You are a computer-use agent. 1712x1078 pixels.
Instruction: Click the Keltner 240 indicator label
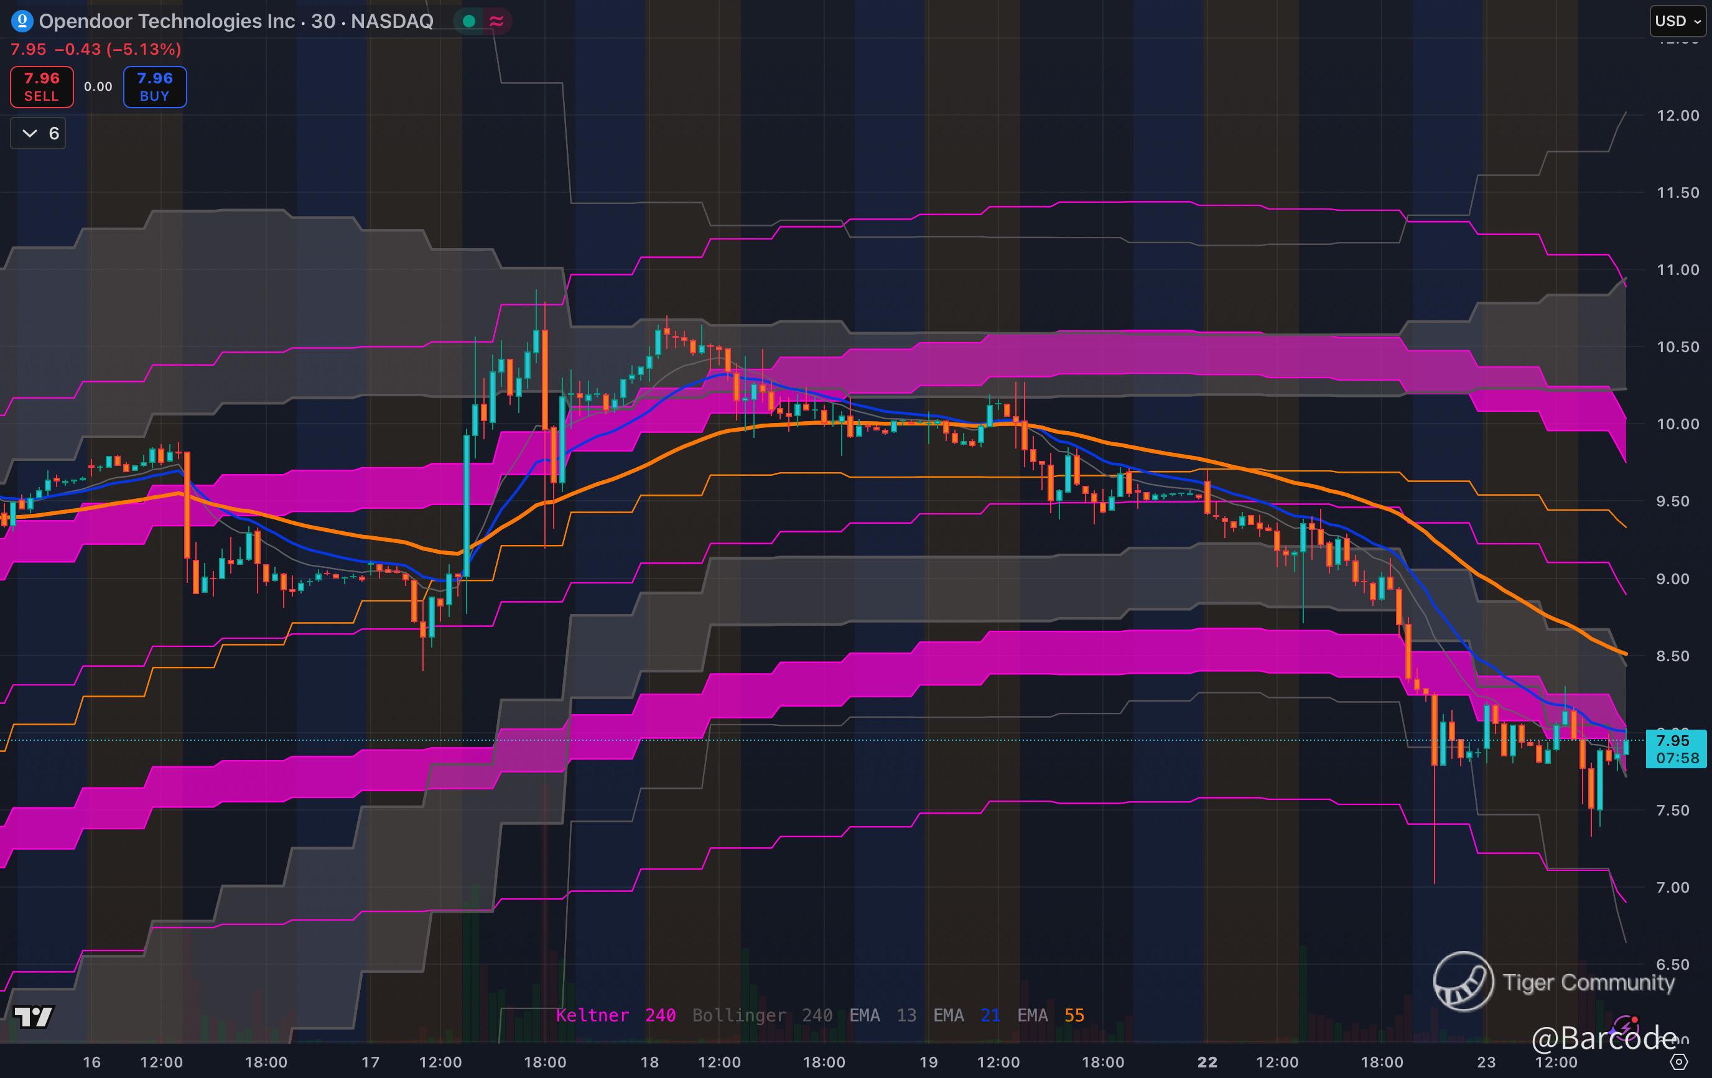click(x=615, y=1015)
